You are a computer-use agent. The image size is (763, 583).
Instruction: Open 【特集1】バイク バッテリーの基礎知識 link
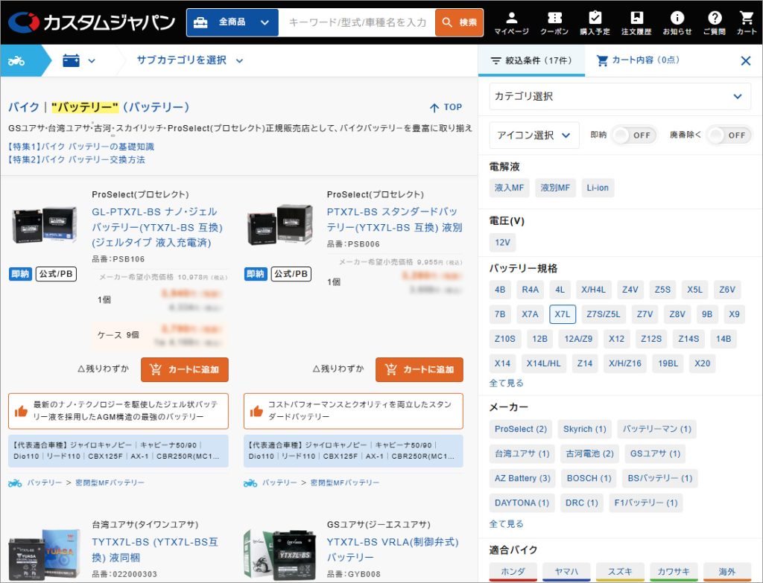point(81,147)
